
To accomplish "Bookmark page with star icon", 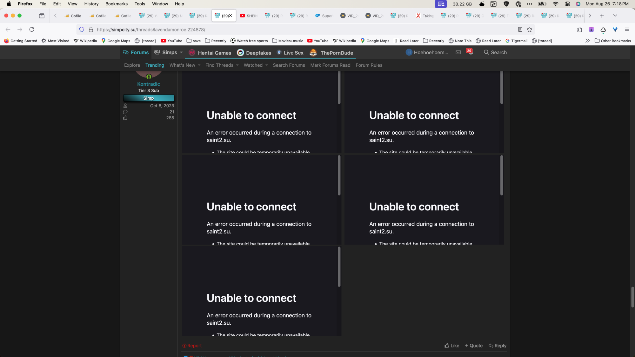I will [529, 30].
